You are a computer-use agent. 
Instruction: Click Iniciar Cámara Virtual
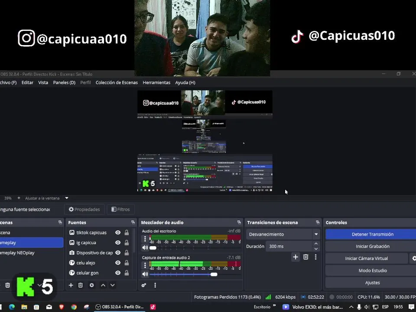pos(367,258)
